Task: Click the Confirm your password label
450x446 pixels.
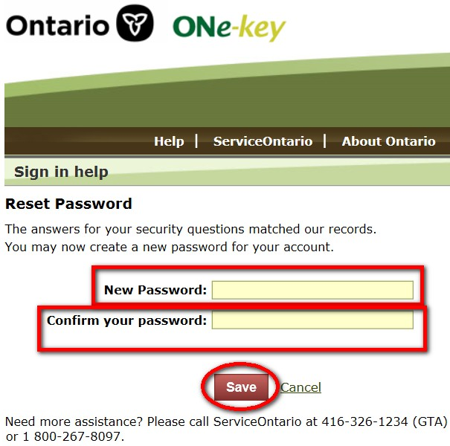Action: point(126,321)
